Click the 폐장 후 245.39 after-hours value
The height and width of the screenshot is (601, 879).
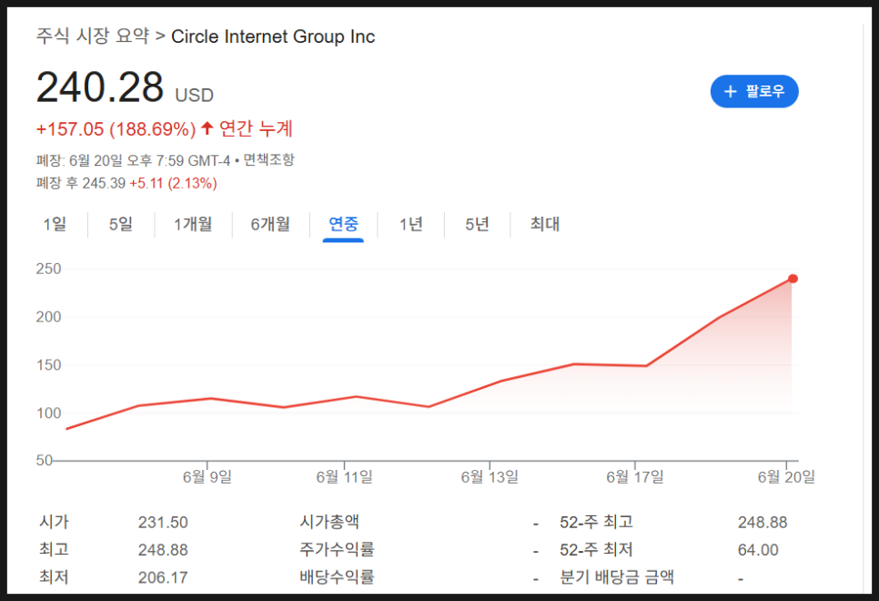81,184
